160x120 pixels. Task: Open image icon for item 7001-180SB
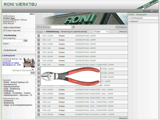[x=38, y=56]
